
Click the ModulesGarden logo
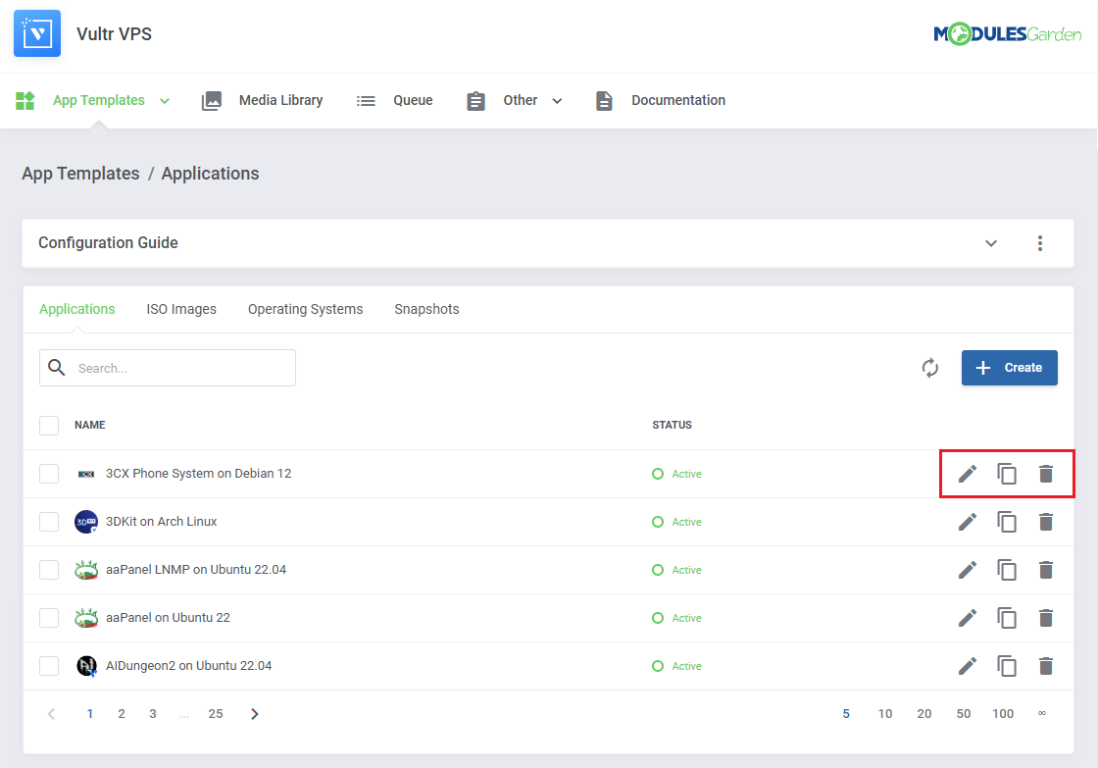coord(1007,33)
